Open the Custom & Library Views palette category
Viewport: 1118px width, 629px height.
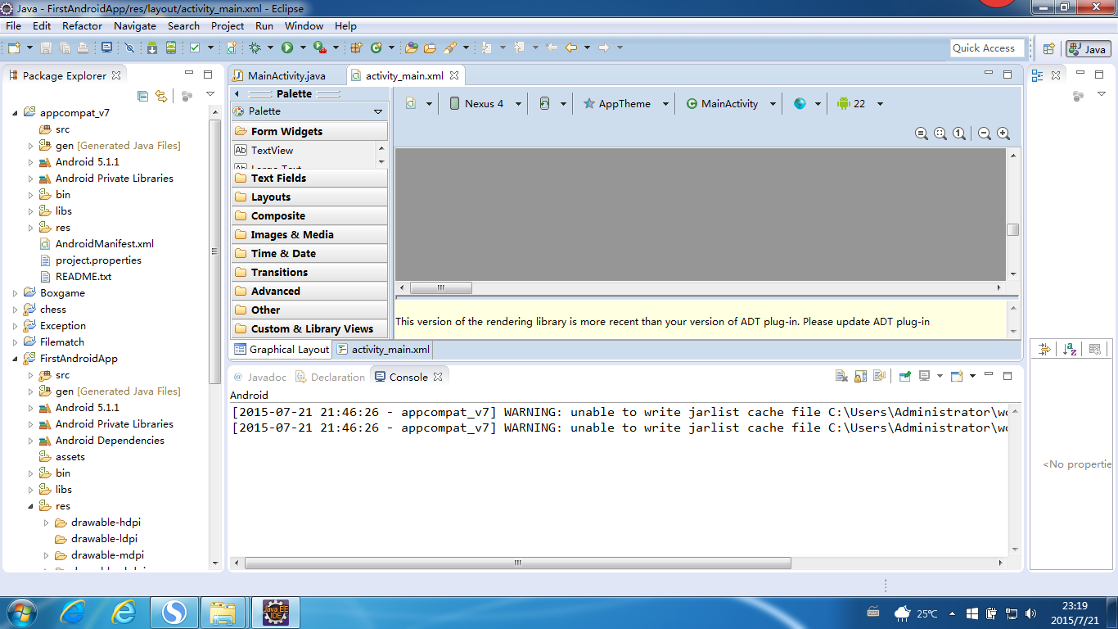(309, 328)
